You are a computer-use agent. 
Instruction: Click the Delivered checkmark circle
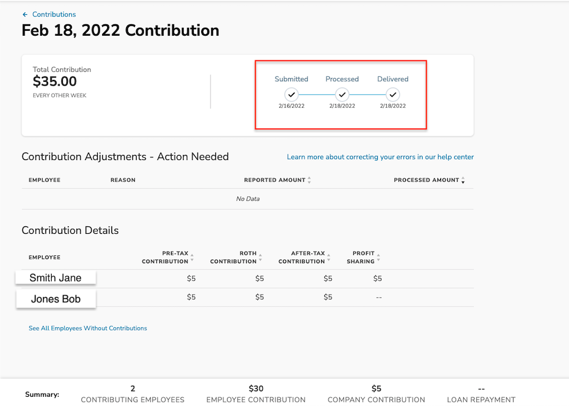pos(392,95)
